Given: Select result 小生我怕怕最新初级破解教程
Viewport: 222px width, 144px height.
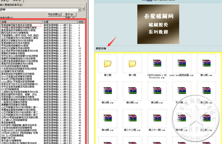Looking at the screenshot, I should tap(16, 128).
